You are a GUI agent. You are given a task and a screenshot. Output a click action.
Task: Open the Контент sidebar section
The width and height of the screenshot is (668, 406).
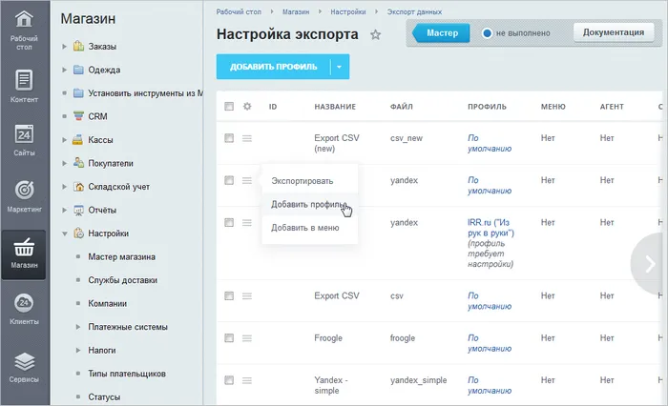pyautogui.click(x=24, y=87)
